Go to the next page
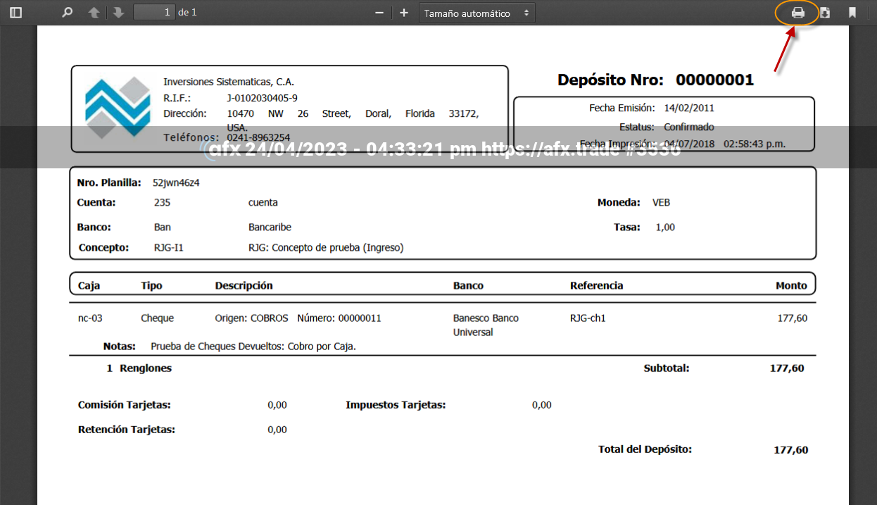The image size is (877, 505). (x=118, y=13)
